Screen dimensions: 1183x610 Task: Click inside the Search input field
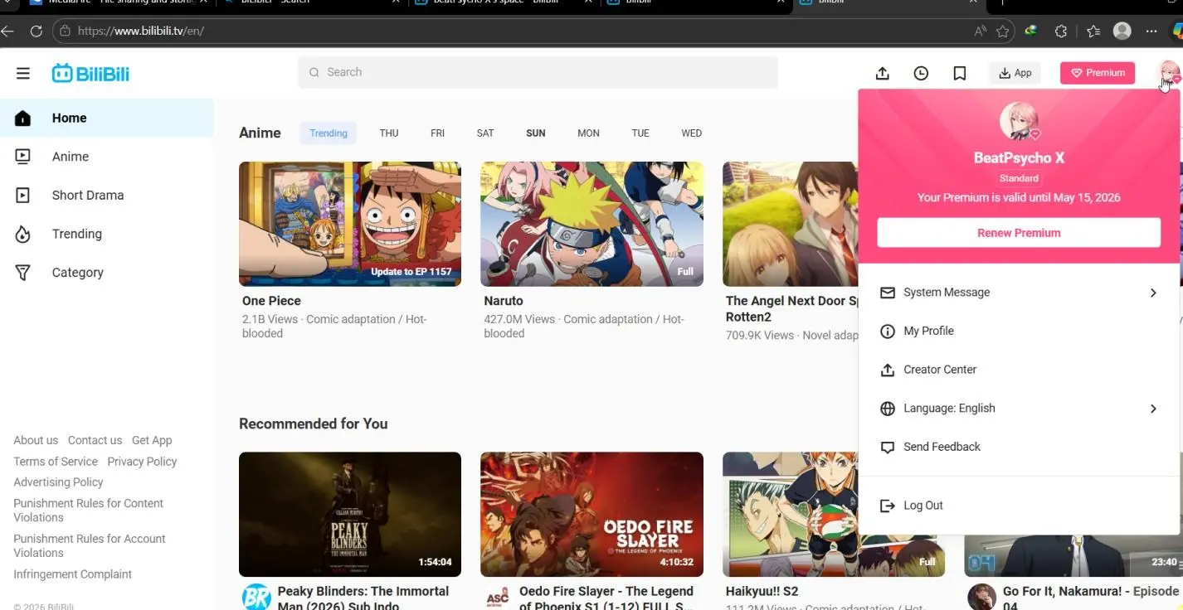[538, 72]
